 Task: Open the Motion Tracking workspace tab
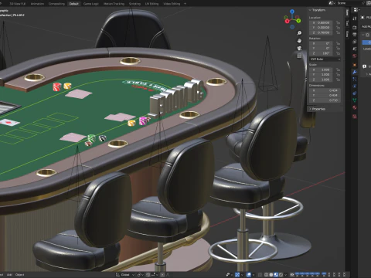(114, 4)
